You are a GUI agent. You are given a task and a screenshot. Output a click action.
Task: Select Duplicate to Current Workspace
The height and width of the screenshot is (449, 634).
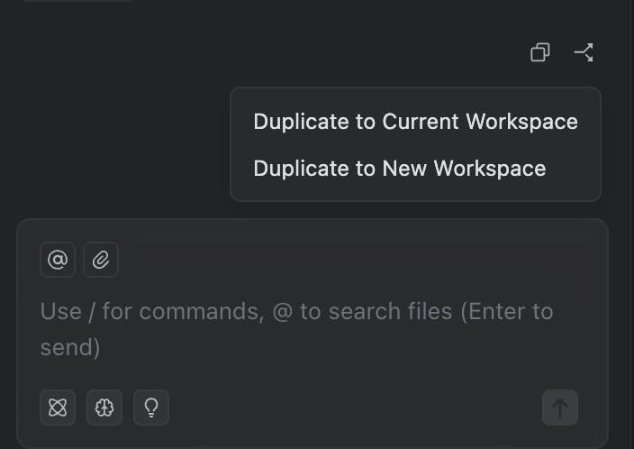tap(415, 122)
